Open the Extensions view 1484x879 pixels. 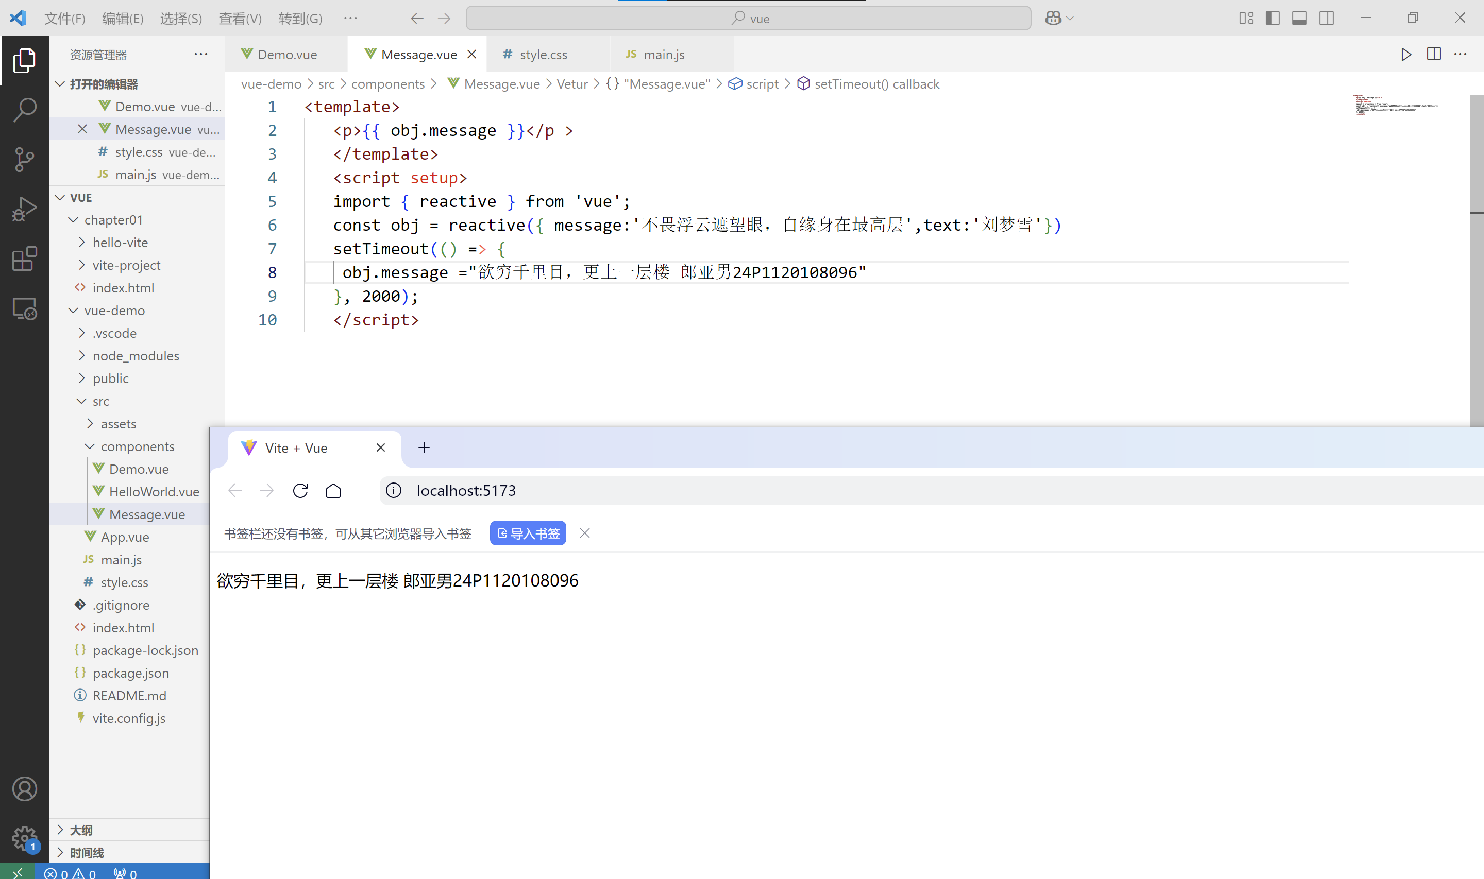coord(24,259)
